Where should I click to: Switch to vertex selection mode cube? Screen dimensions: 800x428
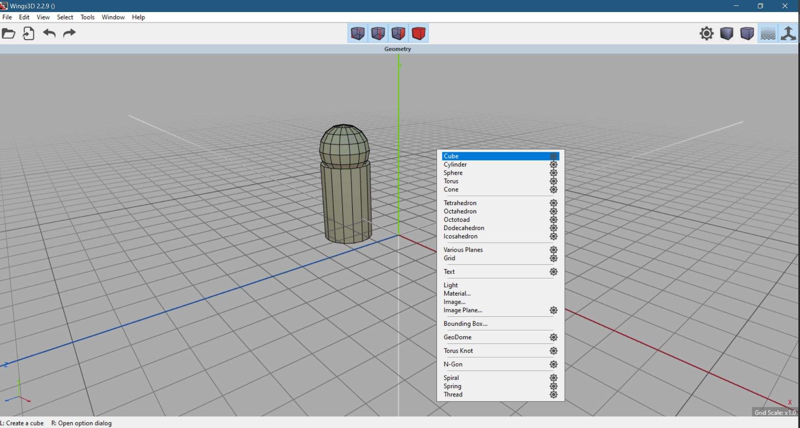click(358, 33)
